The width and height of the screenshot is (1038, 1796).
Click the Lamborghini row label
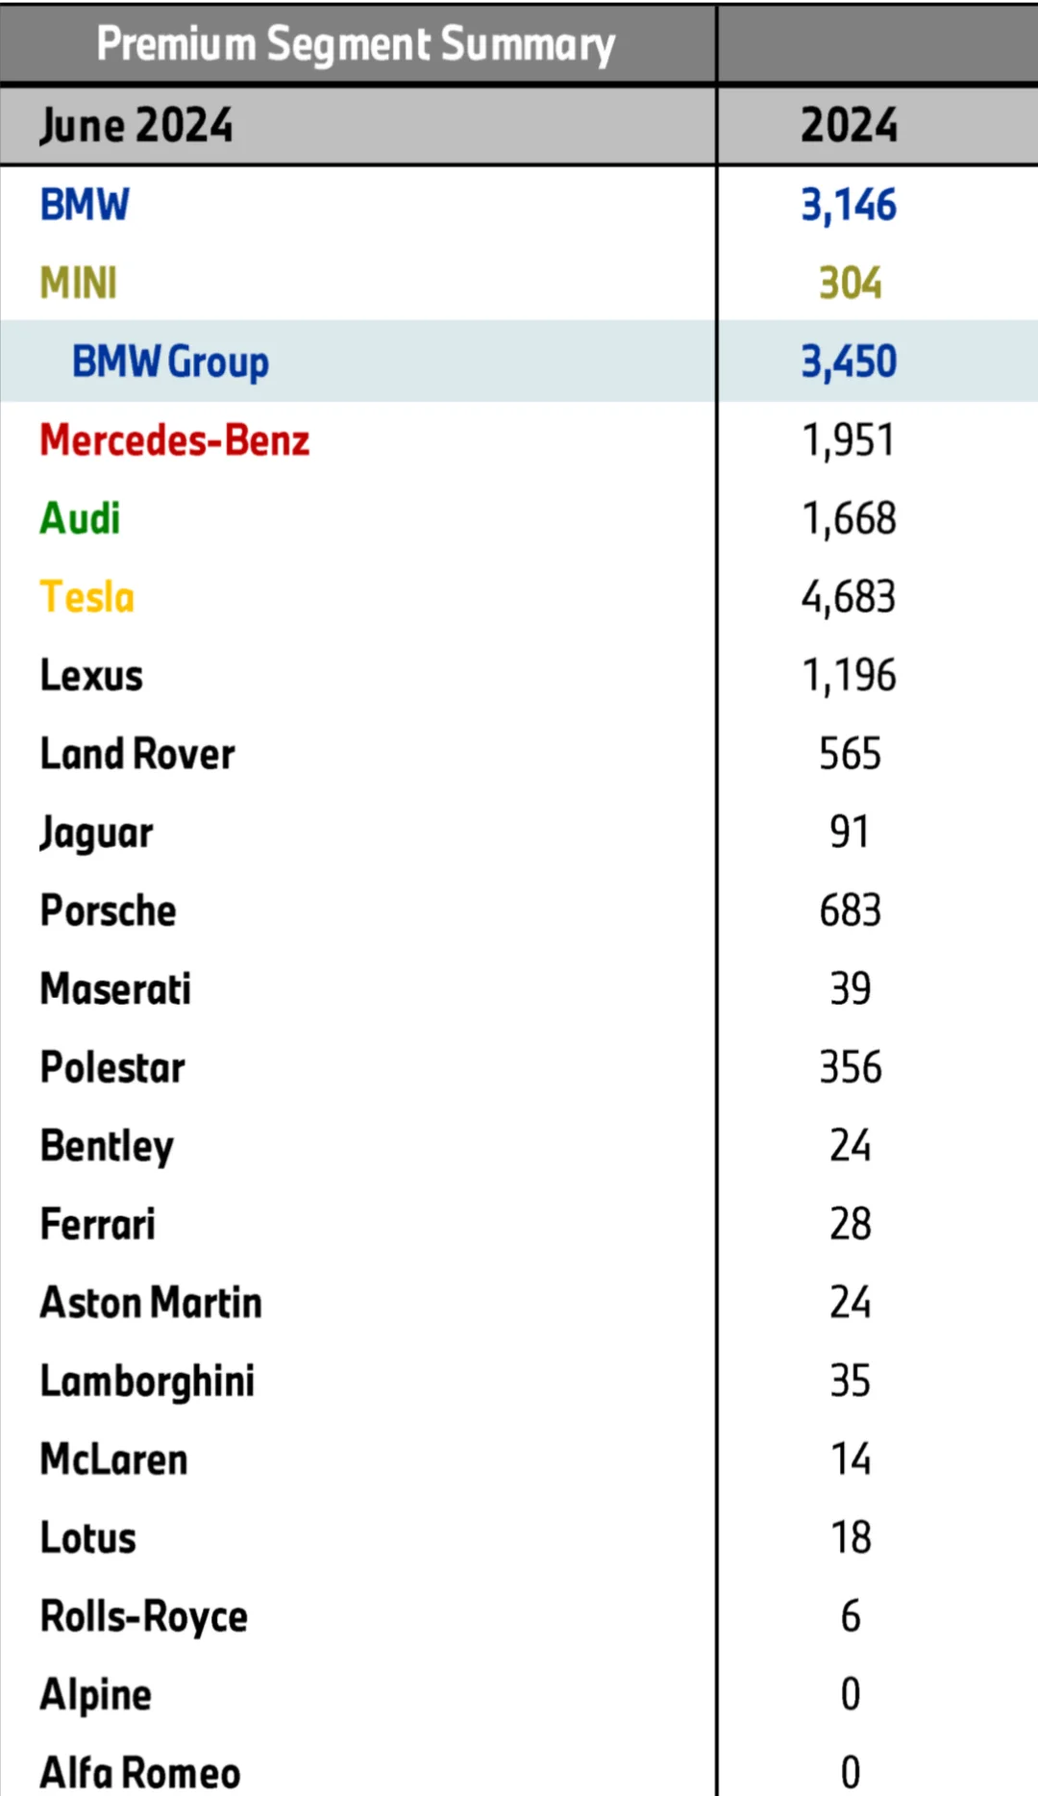point(147,1383)
